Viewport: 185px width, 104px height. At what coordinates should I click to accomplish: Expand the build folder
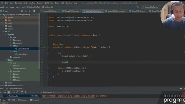coord(3,23)
